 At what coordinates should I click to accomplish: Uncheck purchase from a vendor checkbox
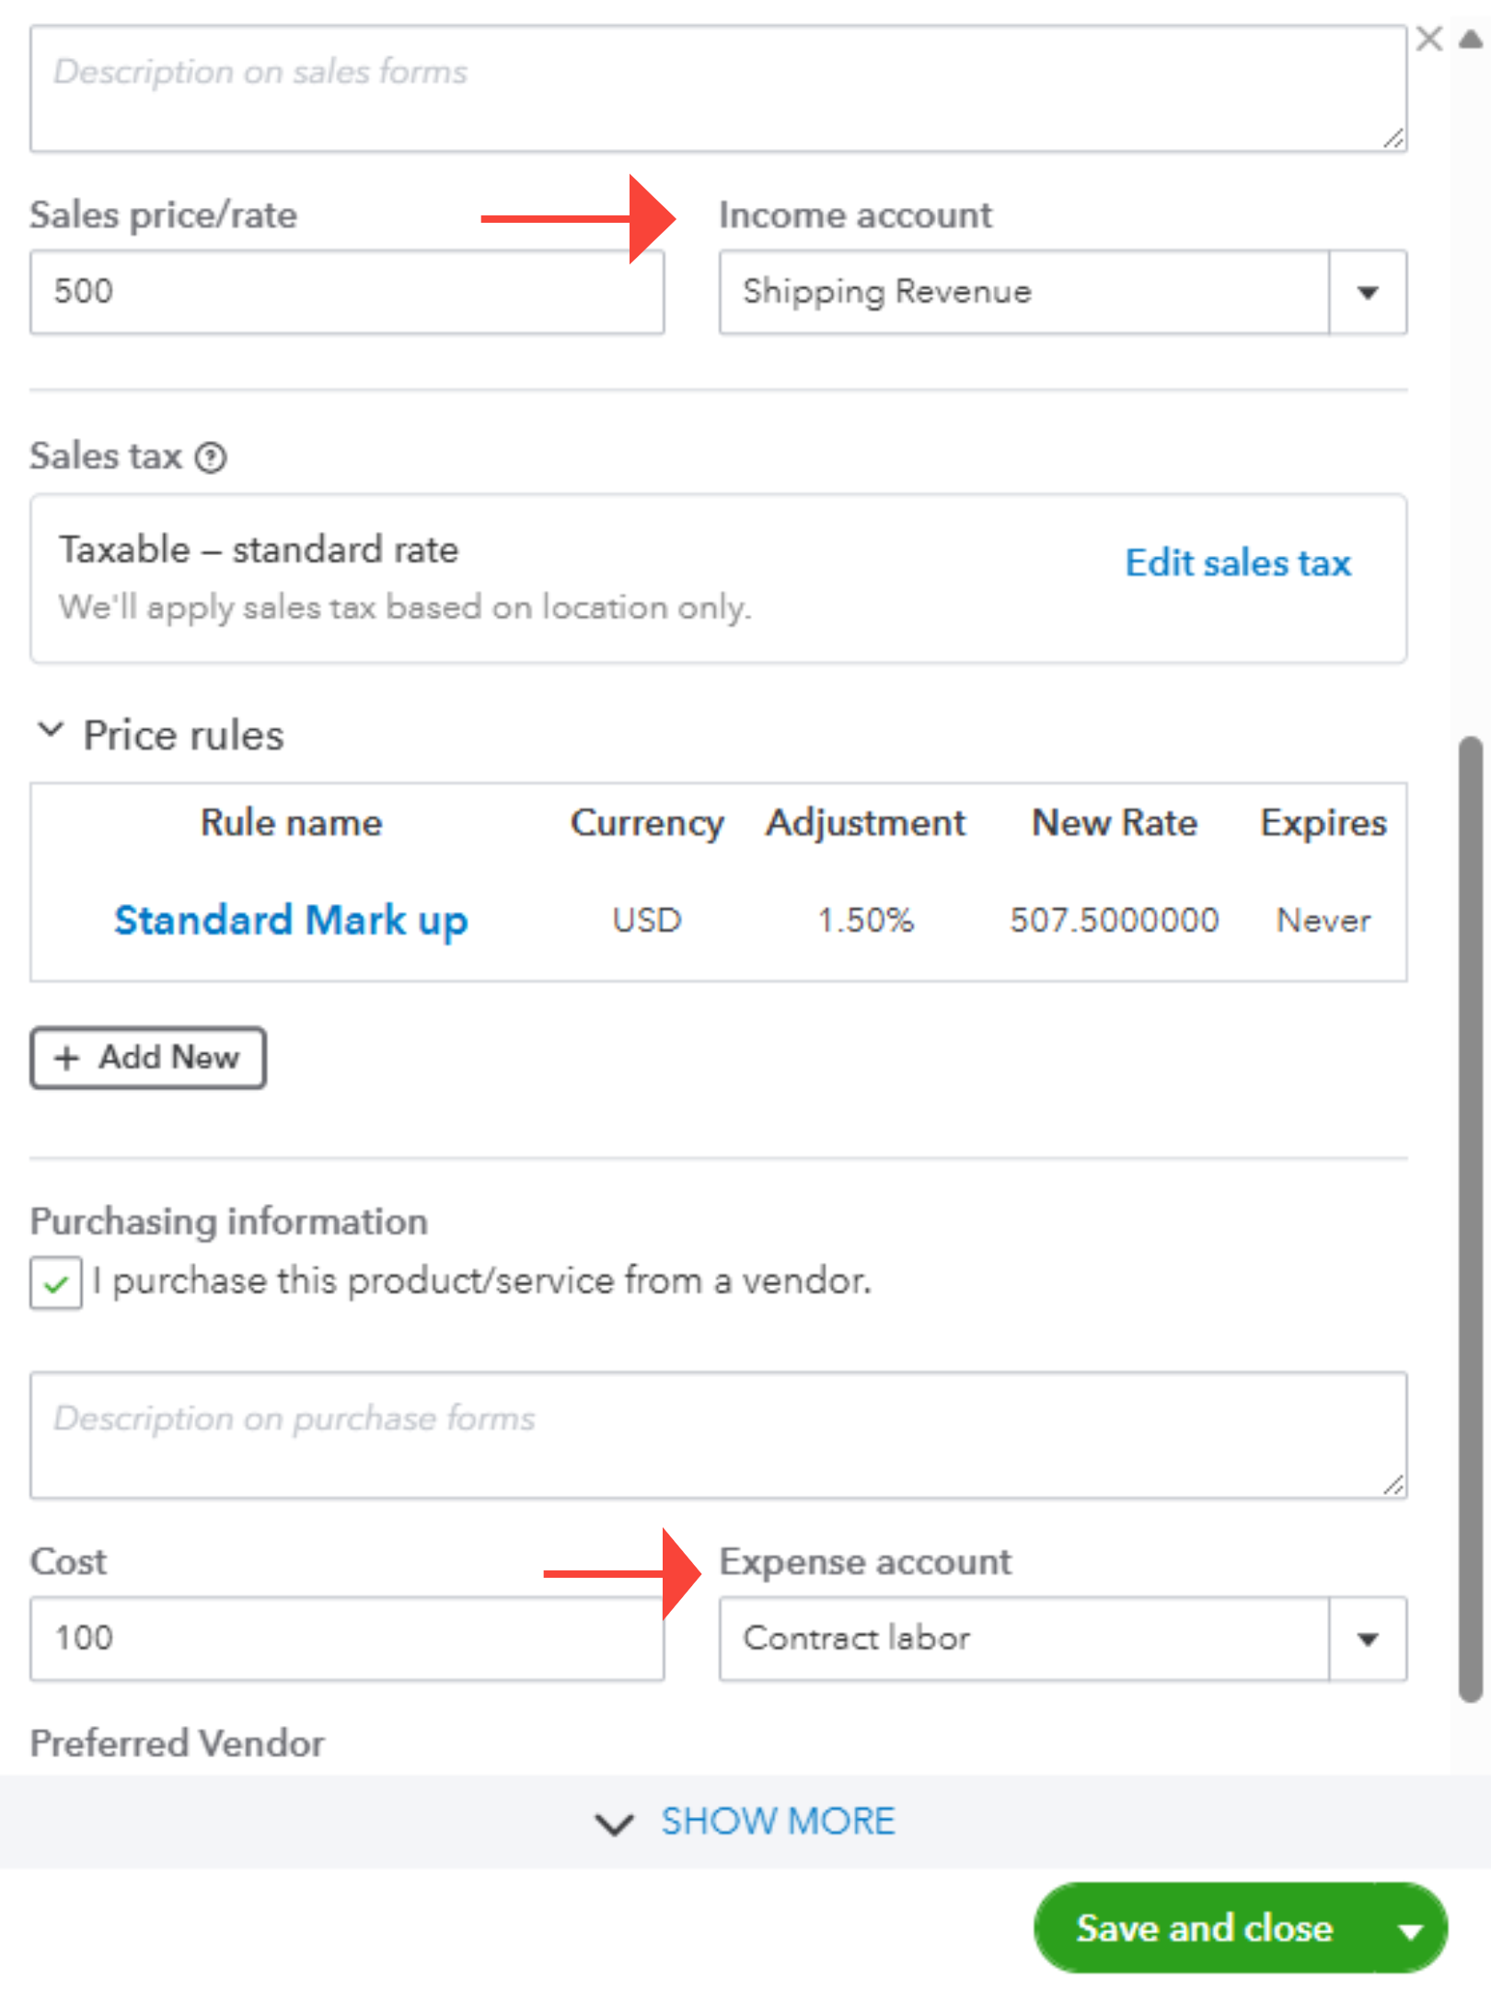(56, 1283)
